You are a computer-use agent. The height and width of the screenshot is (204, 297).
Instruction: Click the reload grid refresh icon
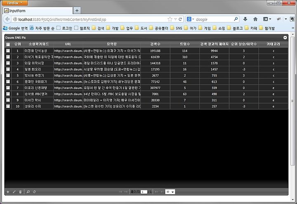pyautogui.click(x=34, y=192)
